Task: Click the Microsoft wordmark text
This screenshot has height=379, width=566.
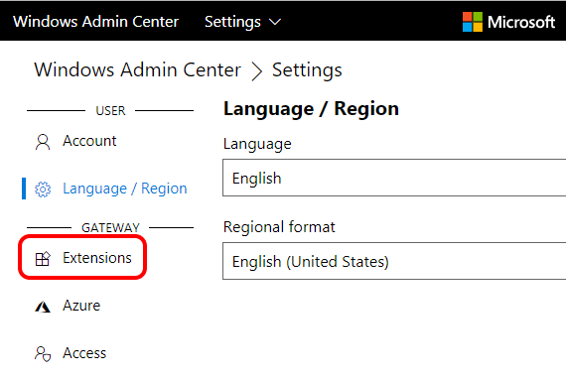Action: coord(521,23)
